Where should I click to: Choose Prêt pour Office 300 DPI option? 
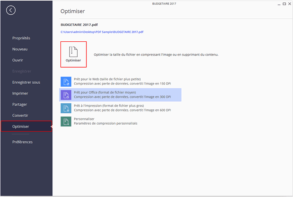coord(120,95)
